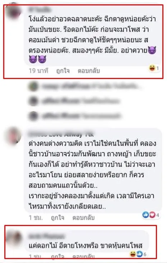Open the first commenter's blurred profile picture
This screenshot has width=167, height=263.
click(13, 11)
